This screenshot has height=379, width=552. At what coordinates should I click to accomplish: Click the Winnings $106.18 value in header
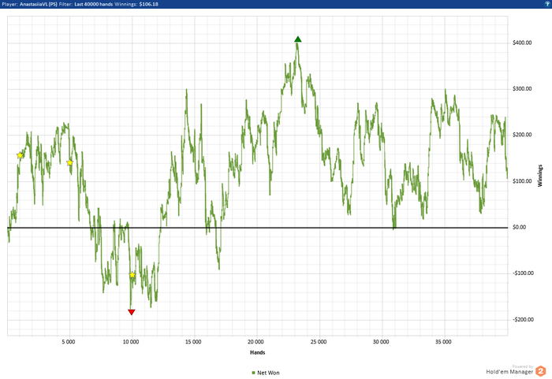click(148, 4)
